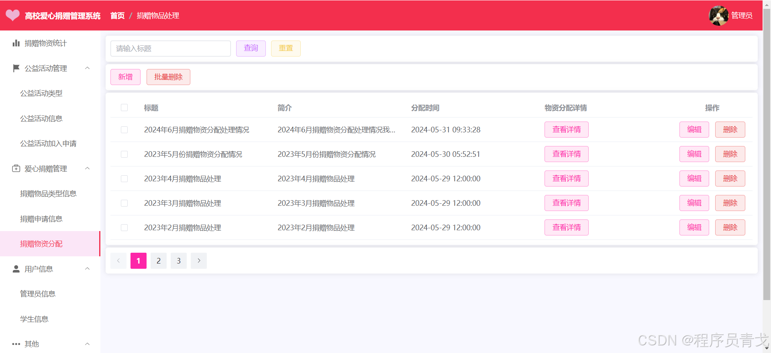View details for 2024年6月 row
This screenshot has width=771, height=353.
(x=567, y=130)
